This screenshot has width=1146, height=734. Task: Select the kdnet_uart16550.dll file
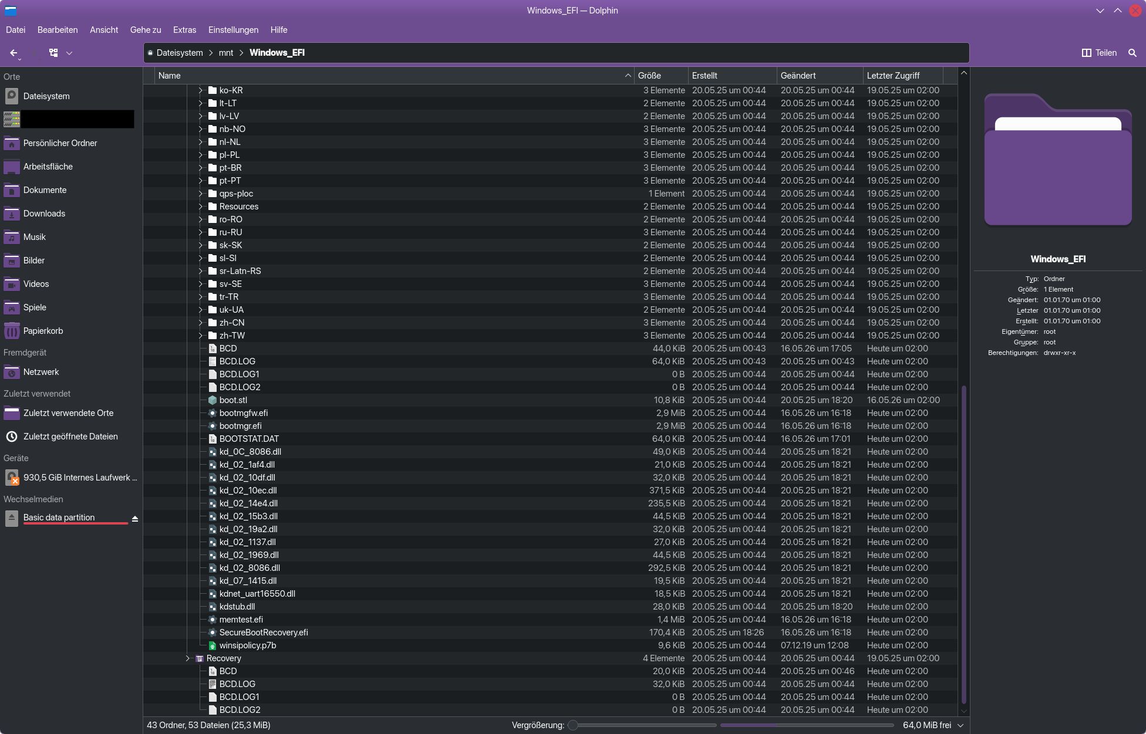coord(257,594)
